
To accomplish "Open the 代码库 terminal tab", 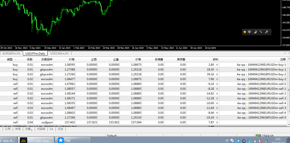I will click(x=41, y=129).
